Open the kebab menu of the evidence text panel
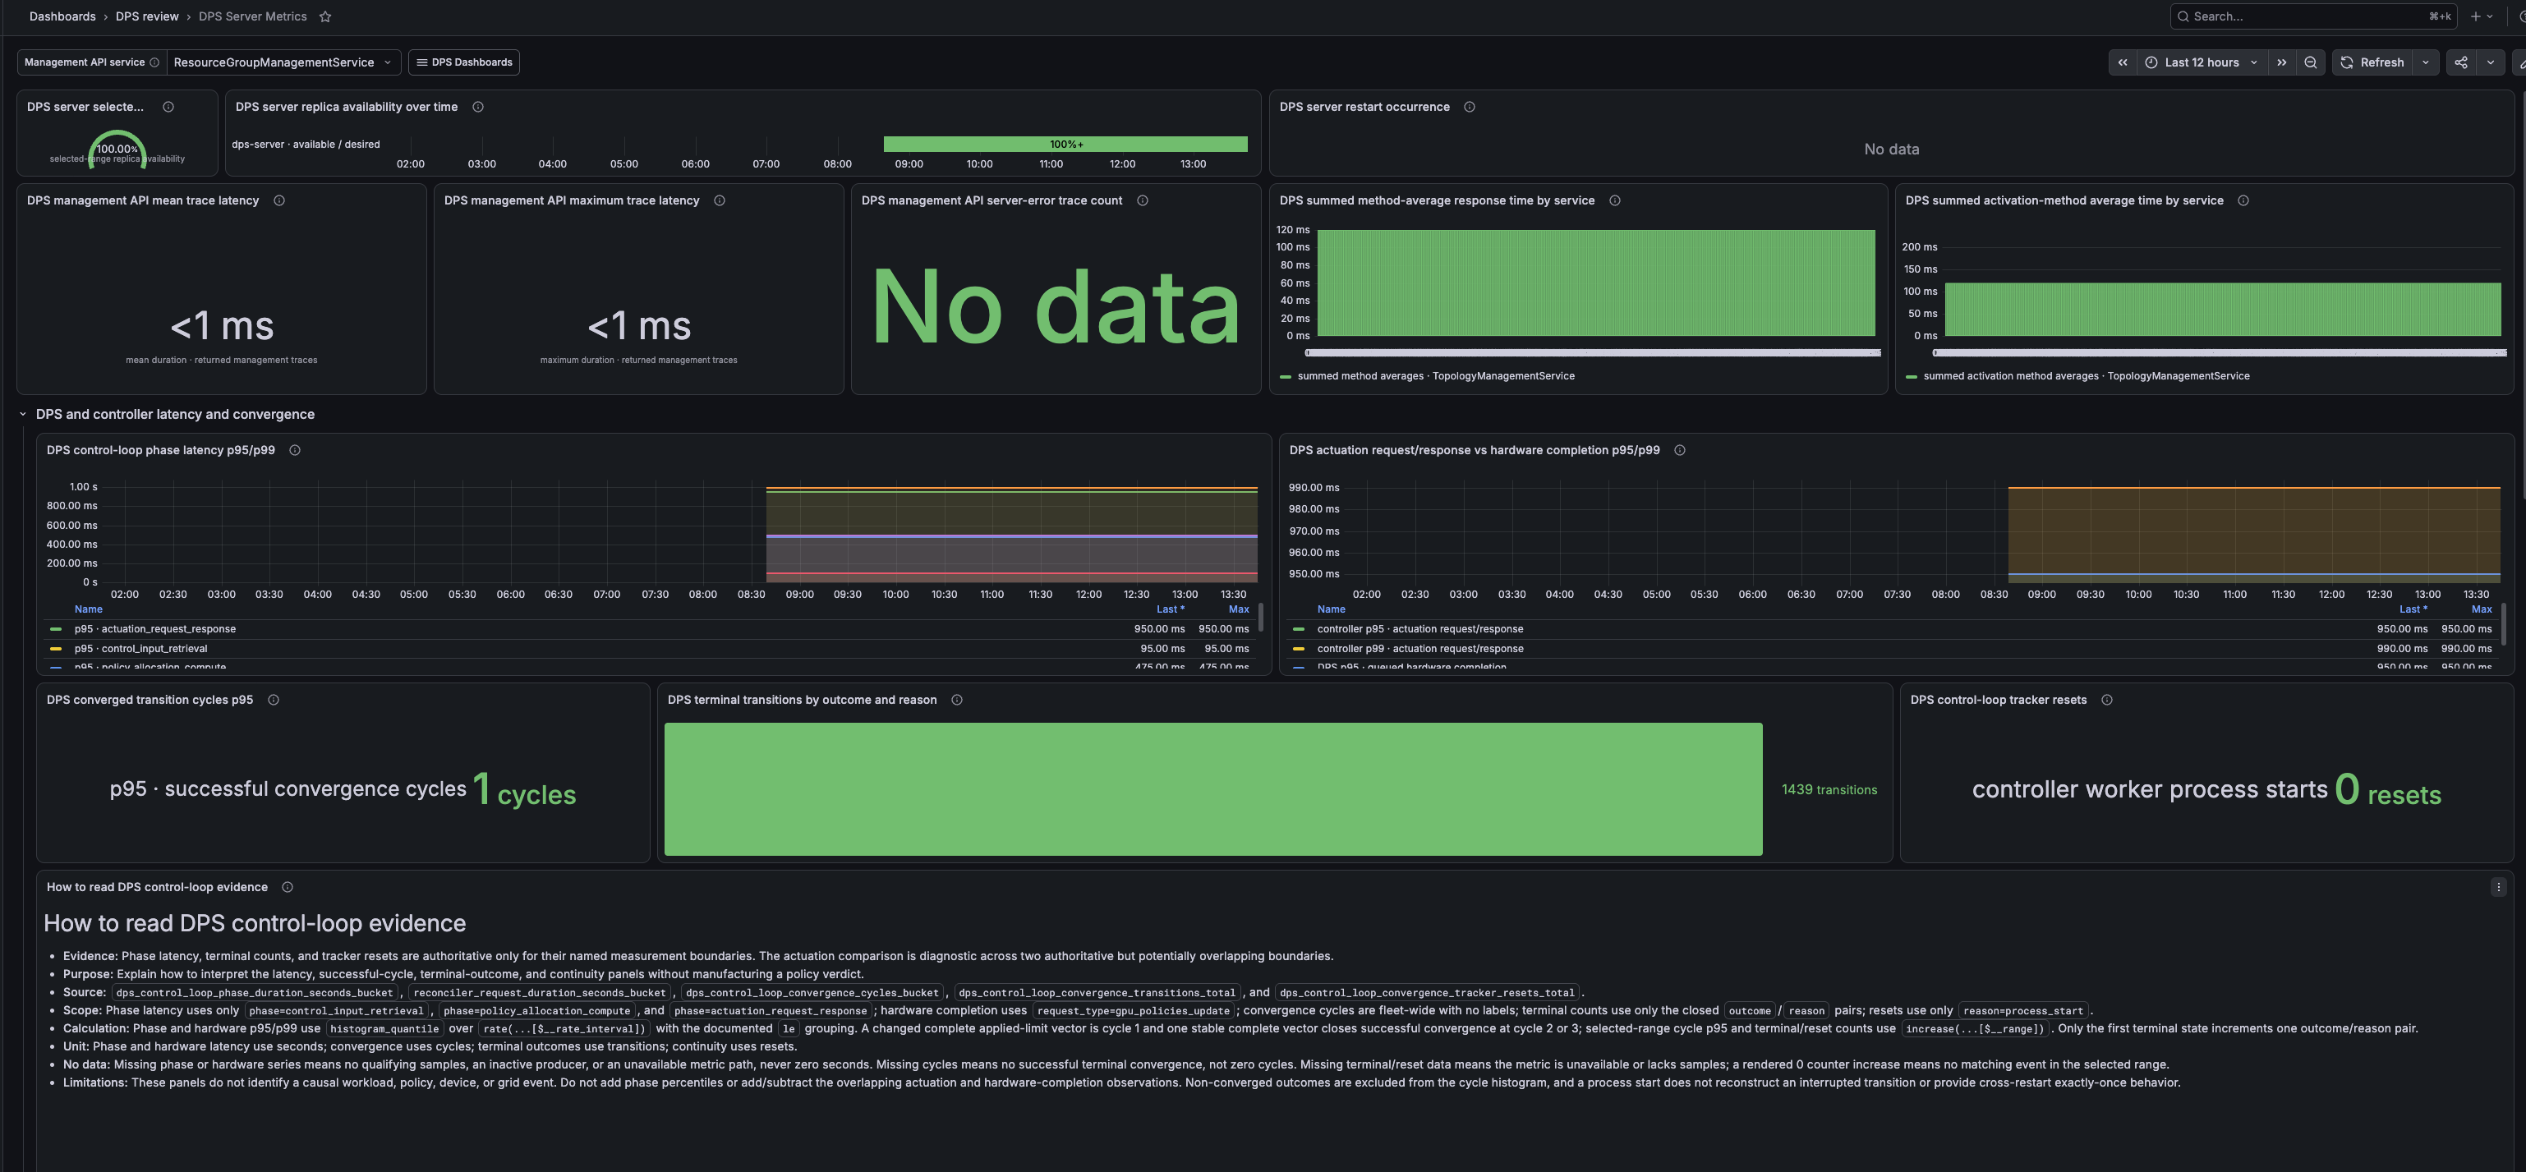 click(2497, 888)
